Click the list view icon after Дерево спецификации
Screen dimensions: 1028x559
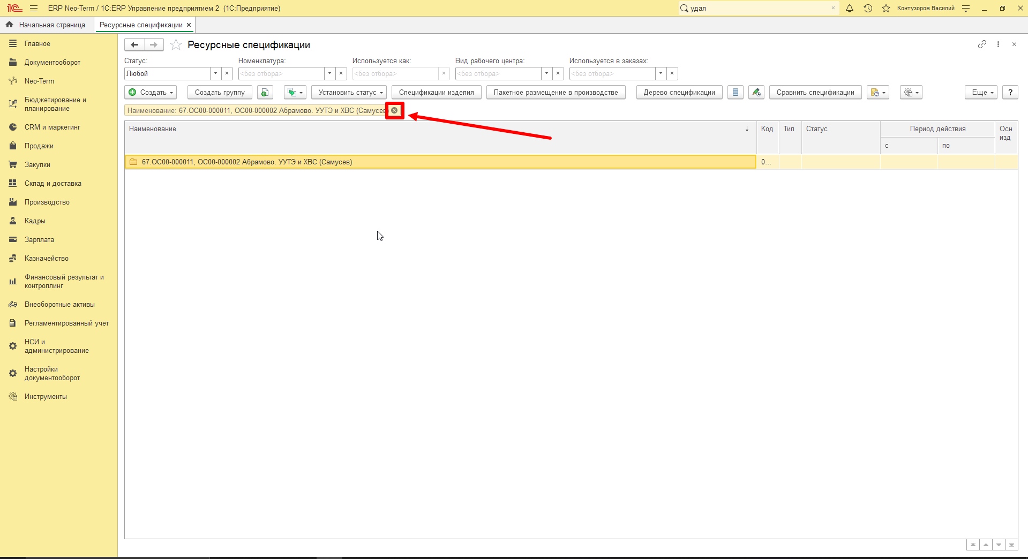tap(736, 92)
